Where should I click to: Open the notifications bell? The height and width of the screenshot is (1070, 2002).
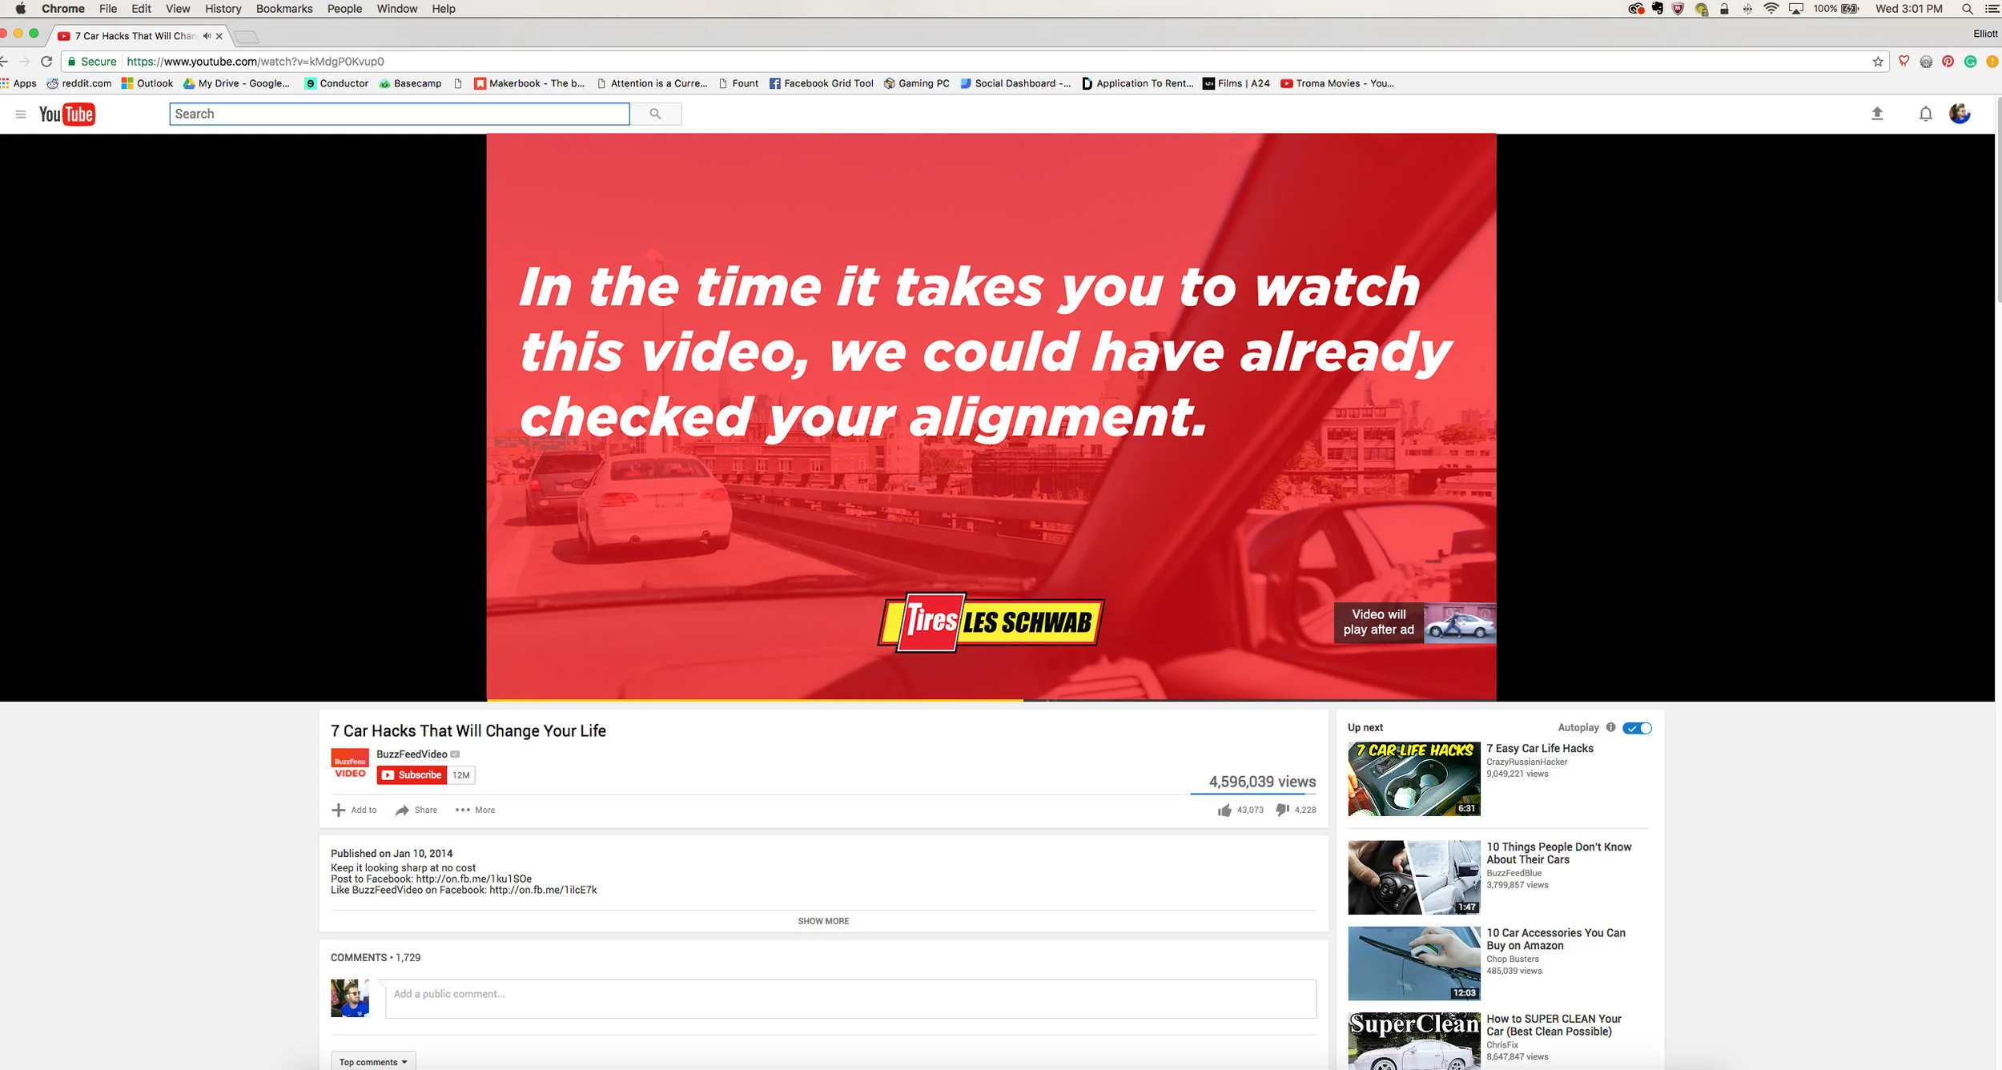click(1926, 114)
